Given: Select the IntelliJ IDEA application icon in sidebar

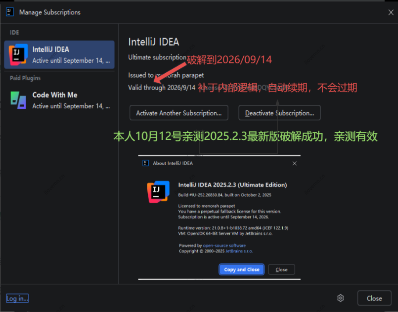Looking at the screenshot, I should pos(18,54).
